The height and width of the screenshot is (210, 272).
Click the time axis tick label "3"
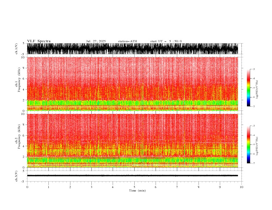(91, 187)
